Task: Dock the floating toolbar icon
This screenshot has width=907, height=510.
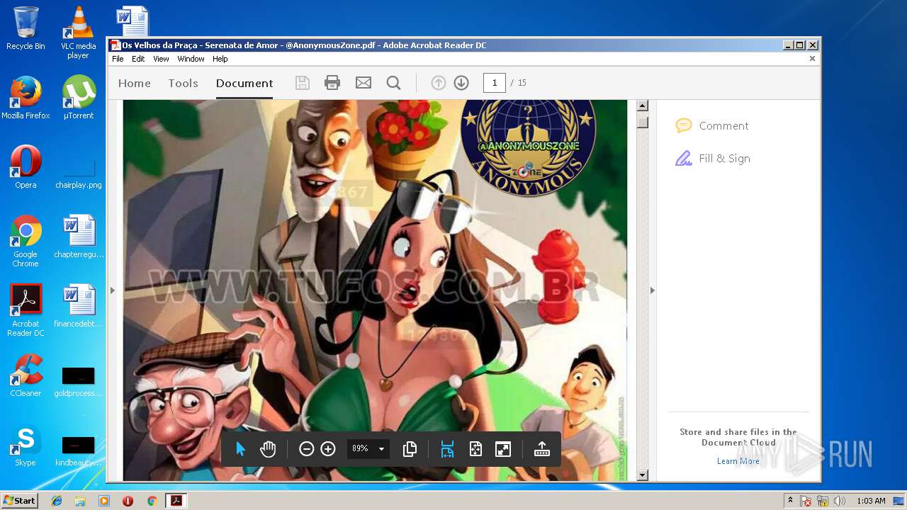Action: 542,449
